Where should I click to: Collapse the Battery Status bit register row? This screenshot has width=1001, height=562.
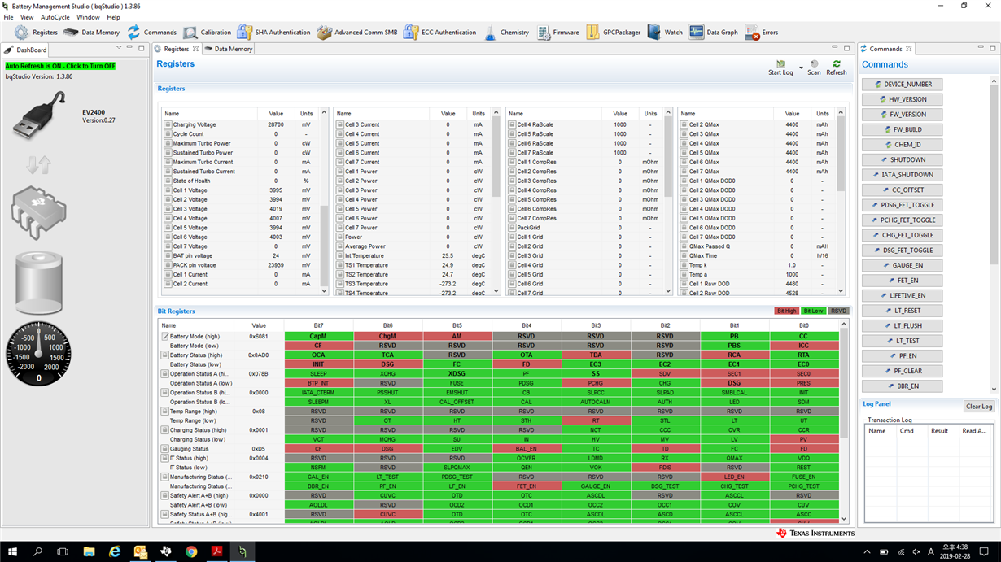click(x=165, y=355)
